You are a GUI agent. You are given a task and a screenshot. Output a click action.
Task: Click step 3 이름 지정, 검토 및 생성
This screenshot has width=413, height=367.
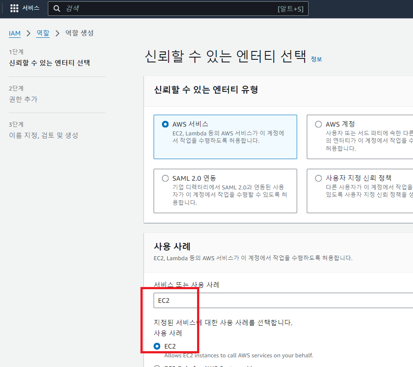[43, 135]
